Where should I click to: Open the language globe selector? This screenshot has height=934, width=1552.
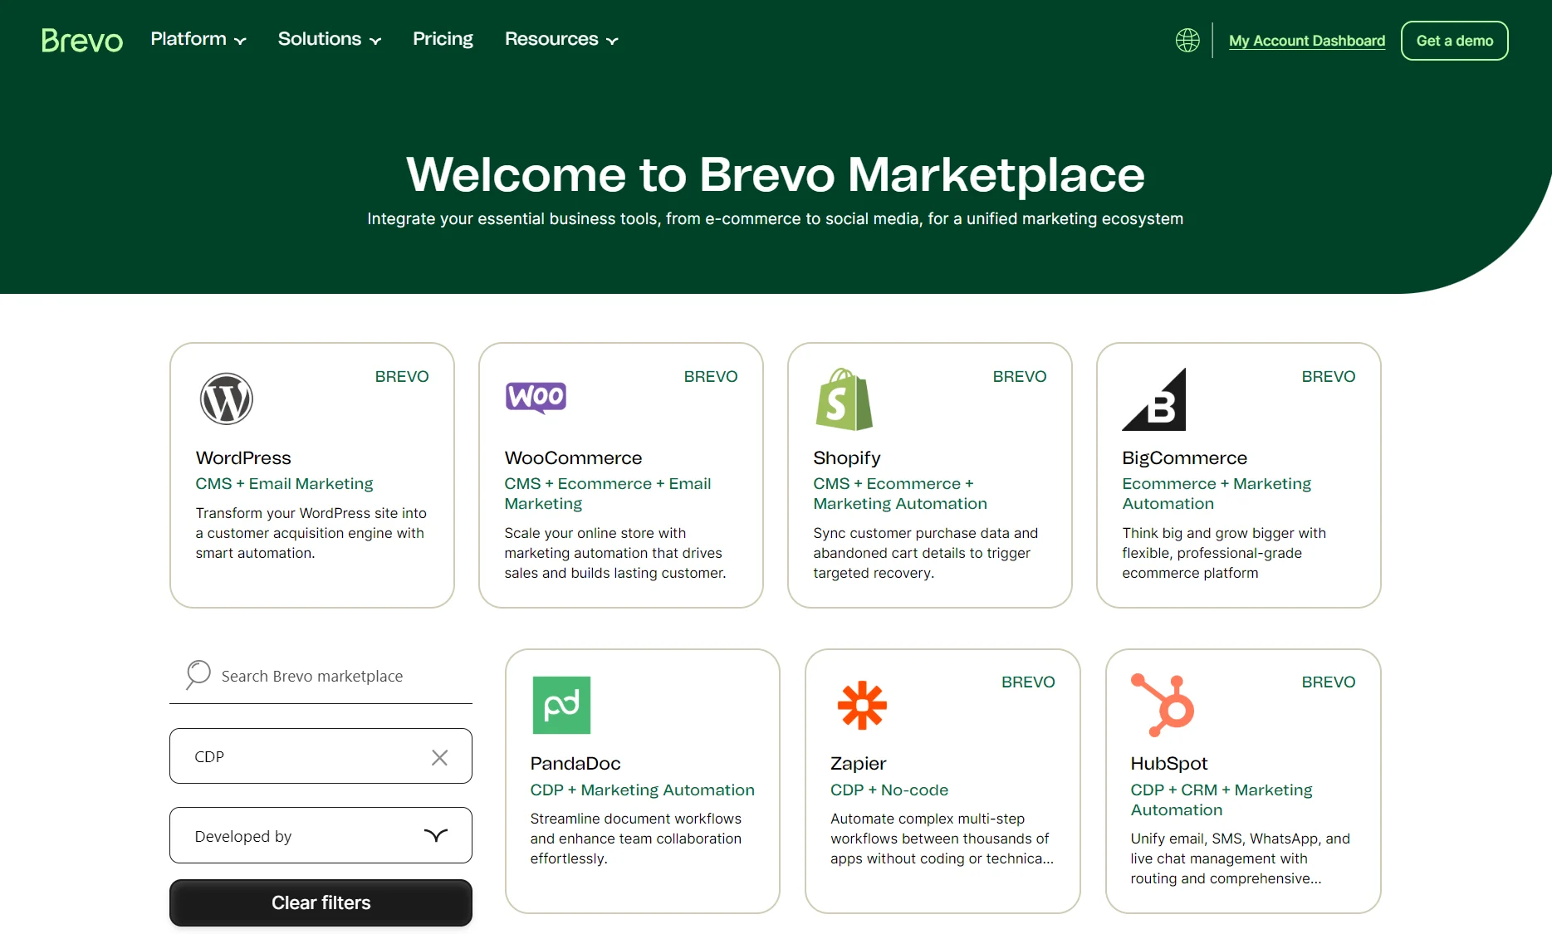point(1187,40)
